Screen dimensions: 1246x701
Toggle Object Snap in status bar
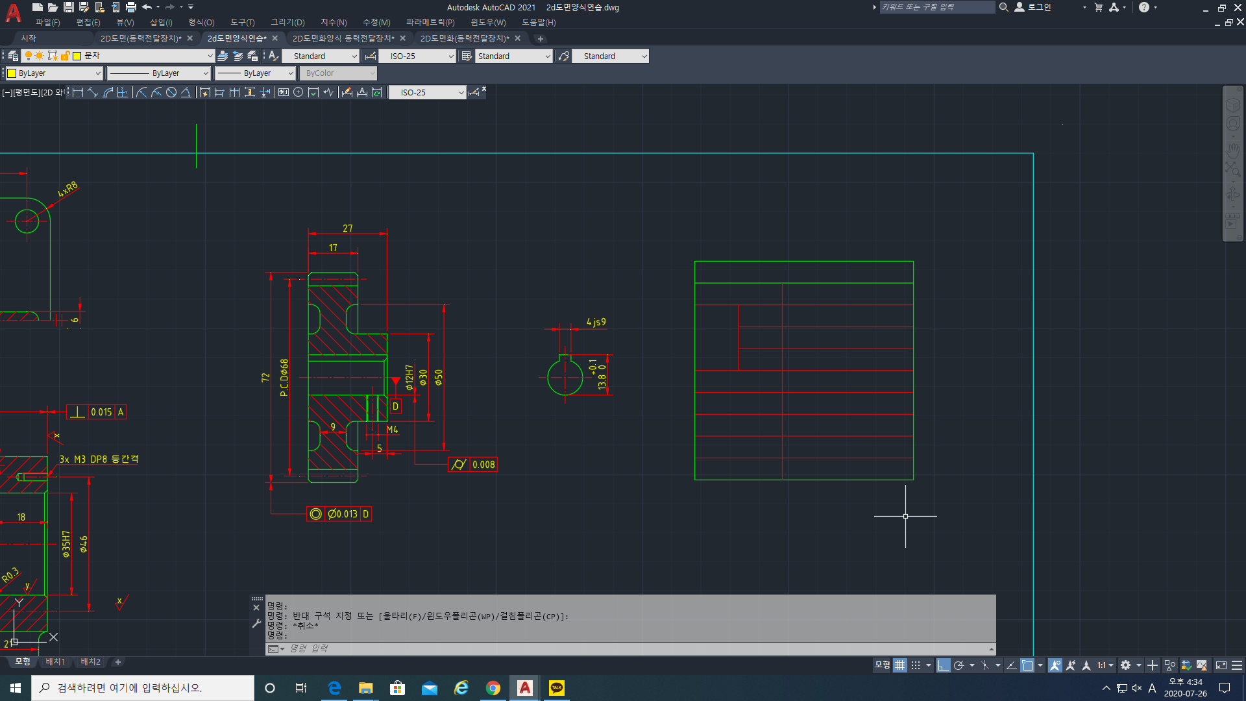point(1027,665)
